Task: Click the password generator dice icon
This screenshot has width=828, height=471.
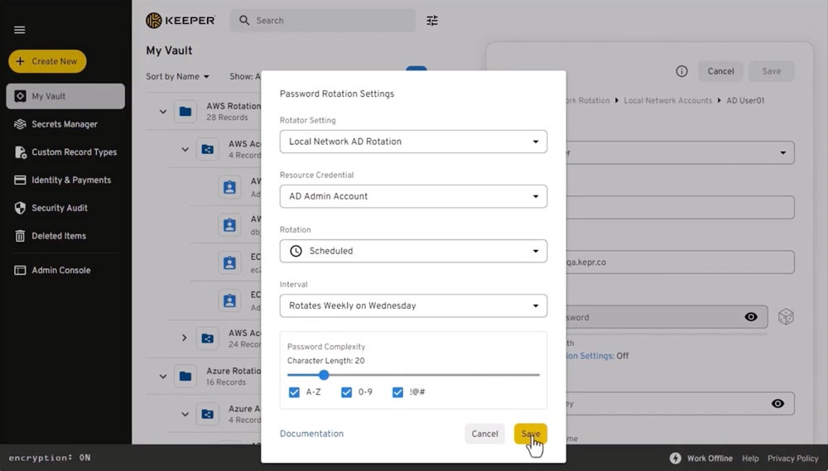Action: (x=786, y=317)
